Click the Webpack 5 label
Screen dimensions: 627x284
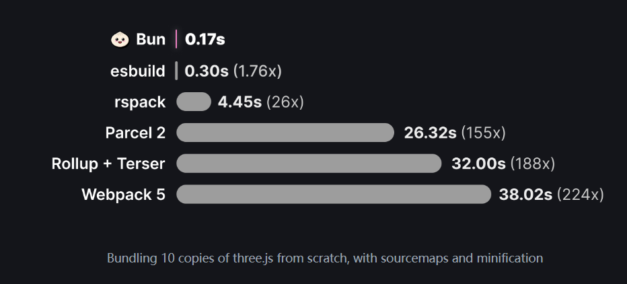pos(124,194)
